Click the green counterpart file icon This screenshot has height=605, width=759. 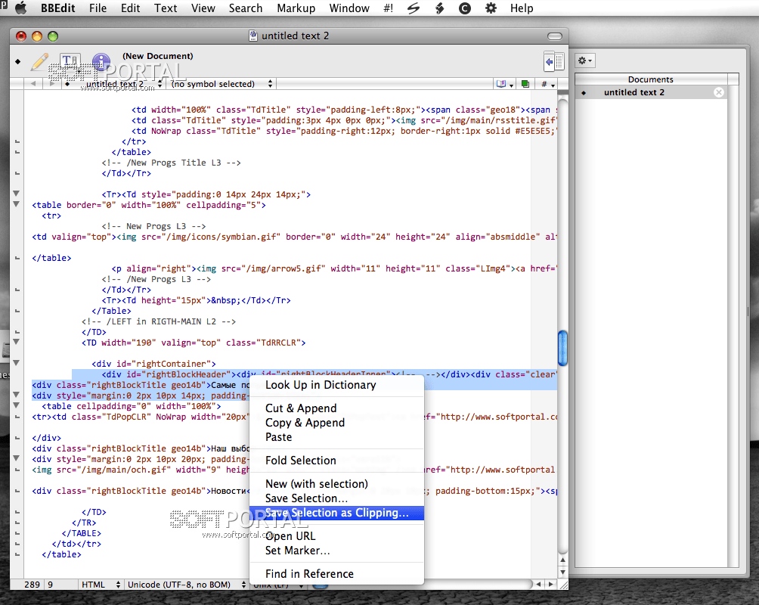tap(525, 85)
